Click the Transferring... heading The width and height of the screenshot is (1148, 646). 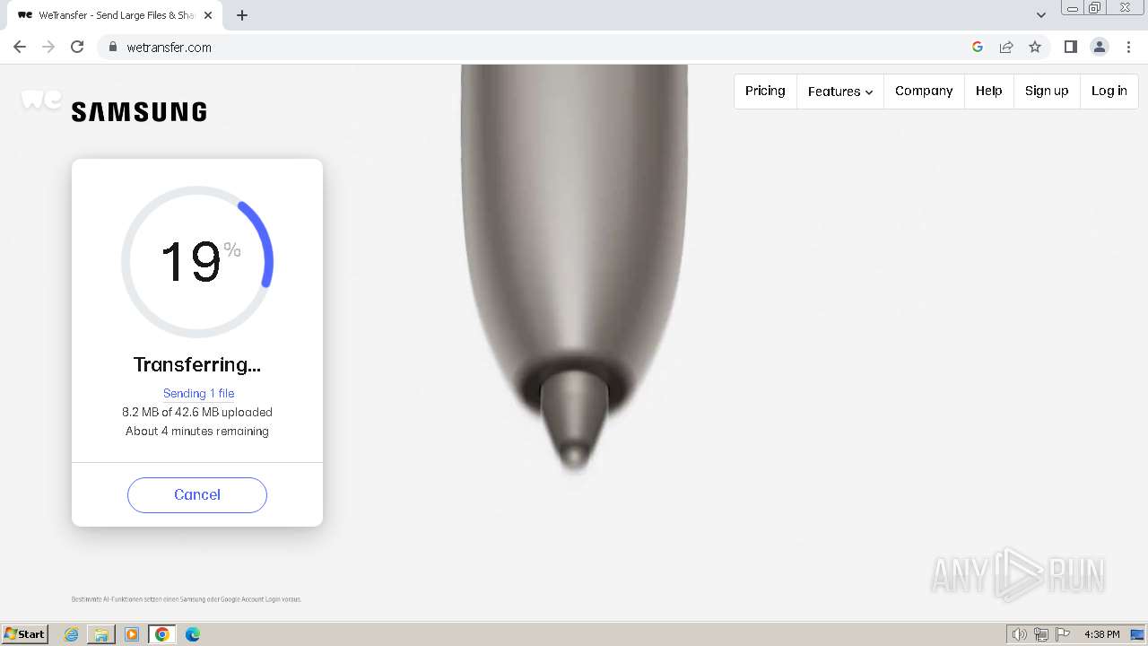(x=197, y=364)
